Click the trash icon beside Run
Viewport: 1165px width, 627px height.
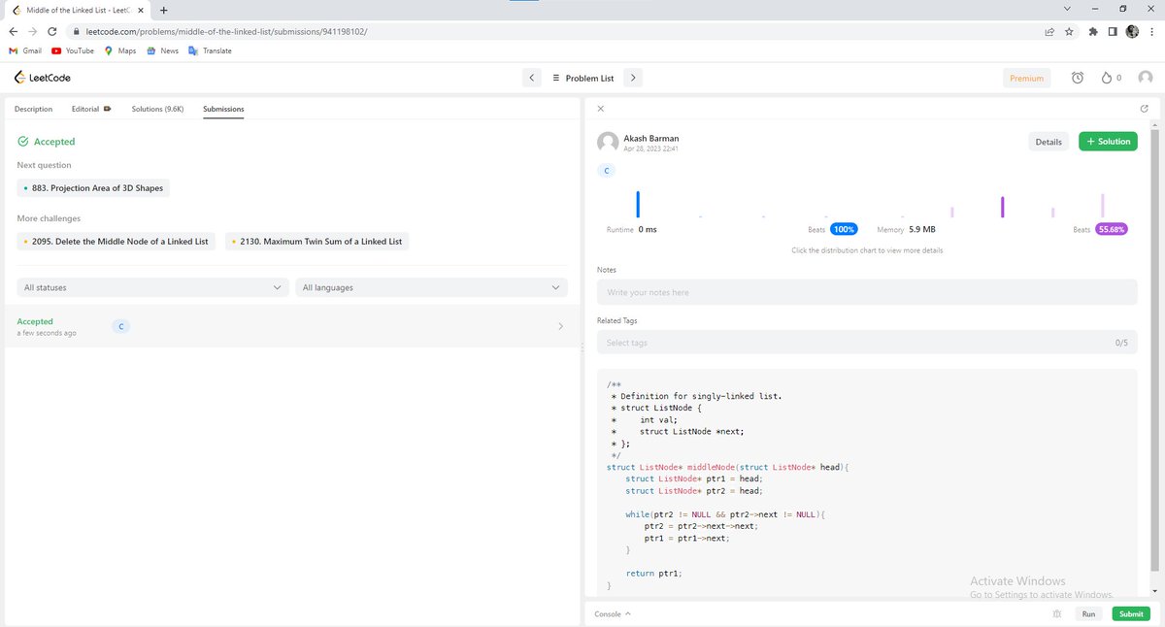[1056, 614]
